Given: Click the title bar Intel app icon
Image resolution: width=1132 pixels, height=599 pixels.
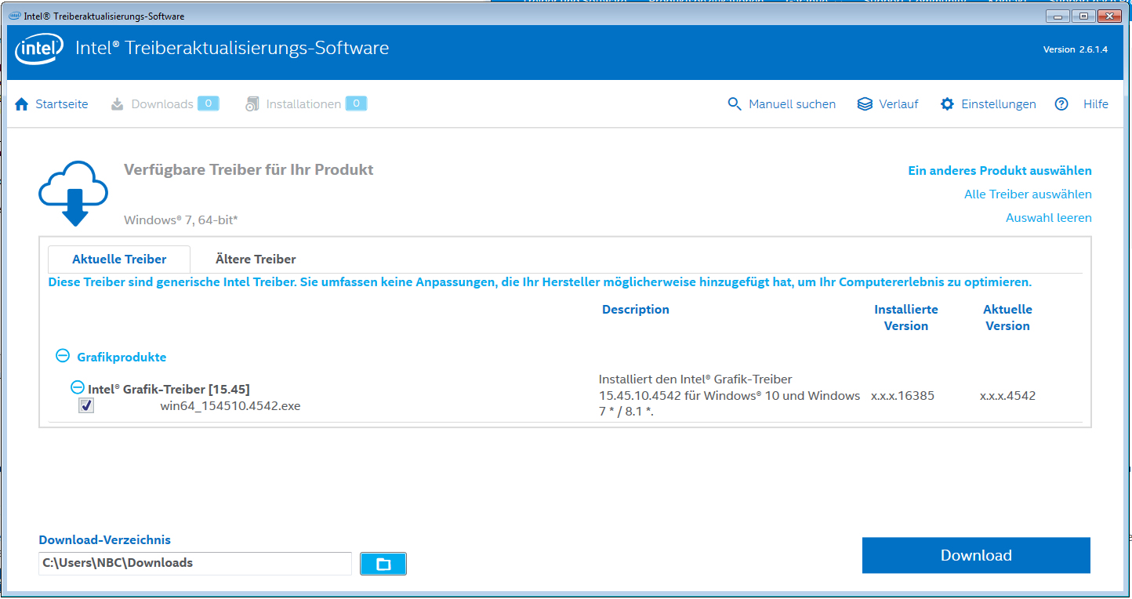Looking at the screenshot, I should 14,16.
